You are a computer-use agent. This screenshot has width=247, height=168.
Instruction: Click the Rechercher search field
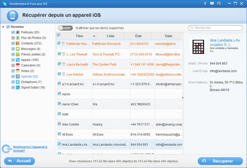pos(215,28)
